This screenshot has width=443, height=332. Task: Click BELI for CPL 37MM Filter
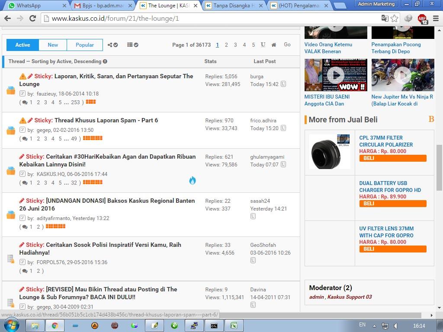point(393,158)
